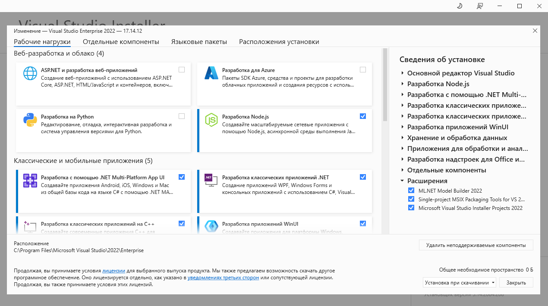Click the Разработка классических приложений .NET title
The width and height of the screenshot is (548, 306).
tap(276, 177)
